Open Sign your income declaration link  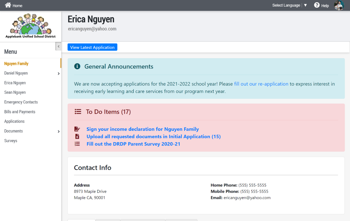pyautogui.click(x=143, y=129)
